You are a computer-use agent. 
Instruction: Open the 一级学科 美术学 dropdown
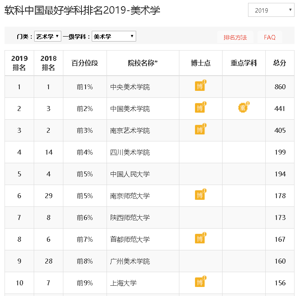pos(114,36)
